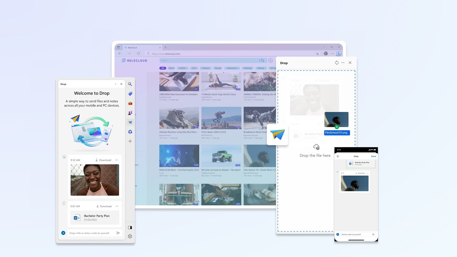Add a site with the sidebar plus icon
Image resolution: width=457 pixels, height=257 pixels.
click(130, 141)
